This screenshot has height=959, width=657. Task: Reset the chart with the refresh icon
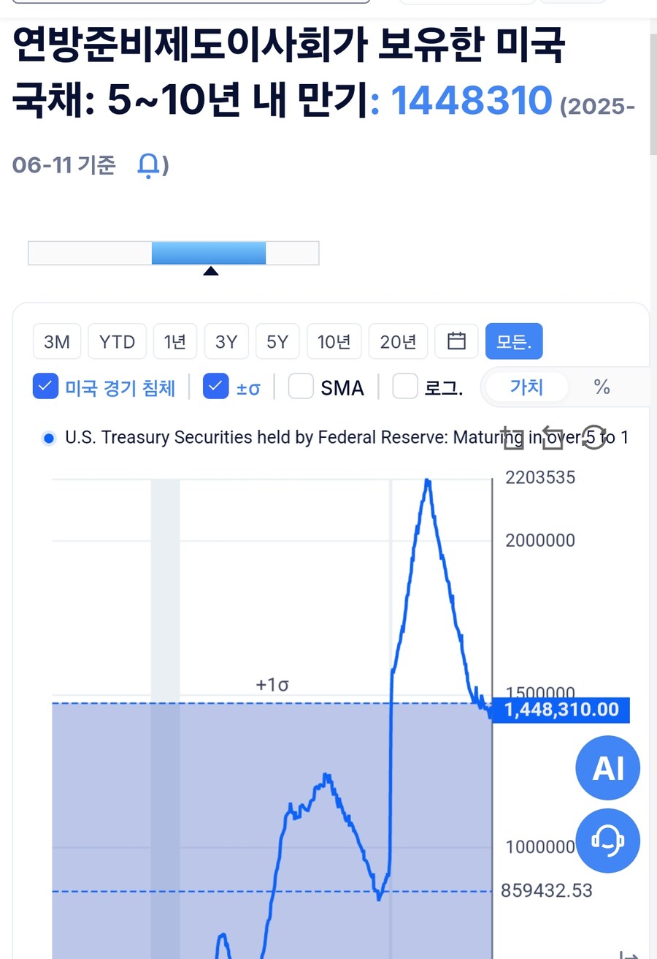tap(593, 439)
